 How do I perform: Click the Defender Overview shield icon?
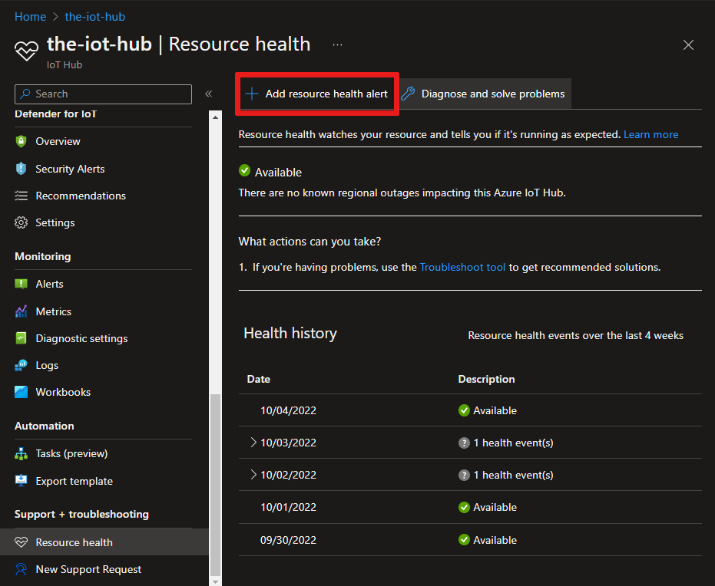pos(22,141)
